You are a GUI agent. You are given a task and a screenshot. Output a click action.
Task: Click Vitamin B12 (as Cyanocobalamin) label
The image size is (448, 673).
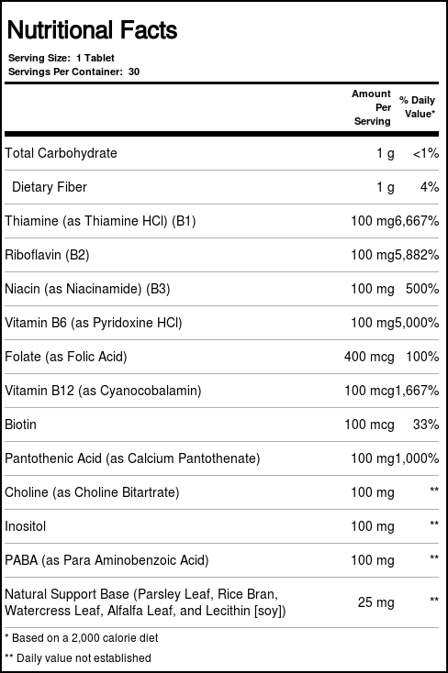pos(103,391)
